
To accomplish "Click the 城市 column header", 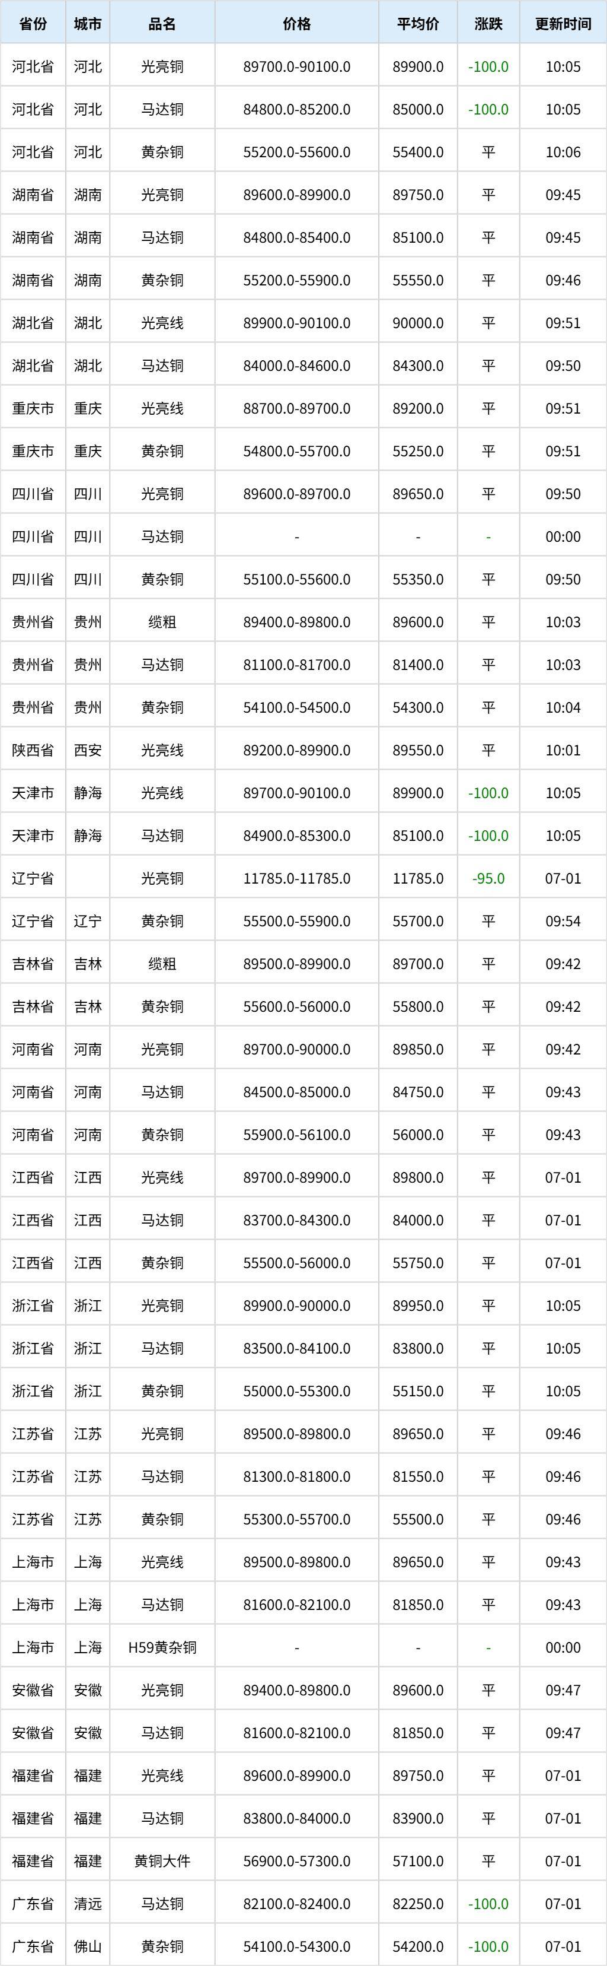I will click(88, 24).
